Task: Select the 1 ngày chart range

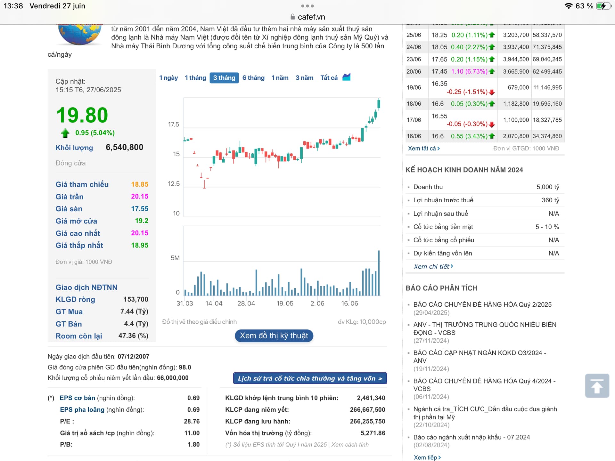Action: [x=168, y=78]
